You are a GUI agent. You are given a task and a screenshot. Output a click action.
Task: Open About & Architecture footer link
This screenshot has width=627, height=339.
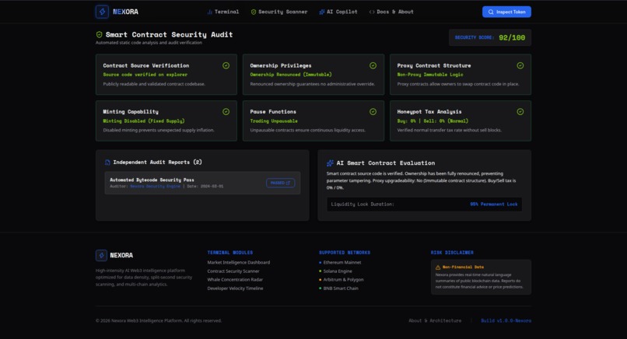click(435, 320)
